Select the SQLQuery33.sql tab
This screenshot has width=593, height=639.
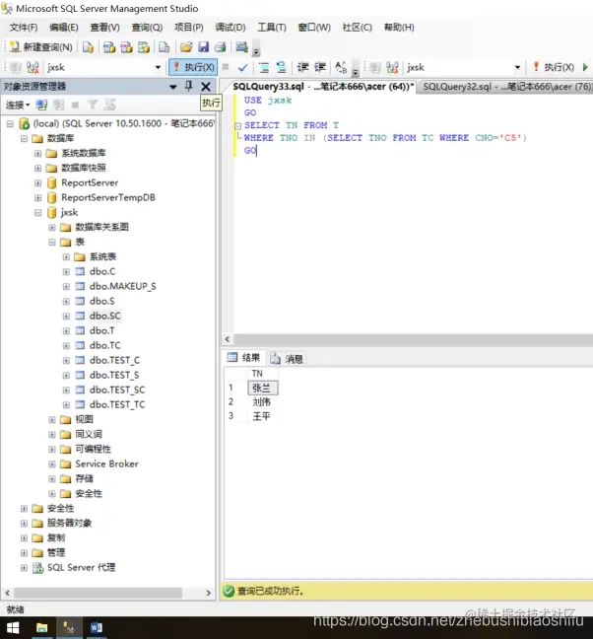321,87
